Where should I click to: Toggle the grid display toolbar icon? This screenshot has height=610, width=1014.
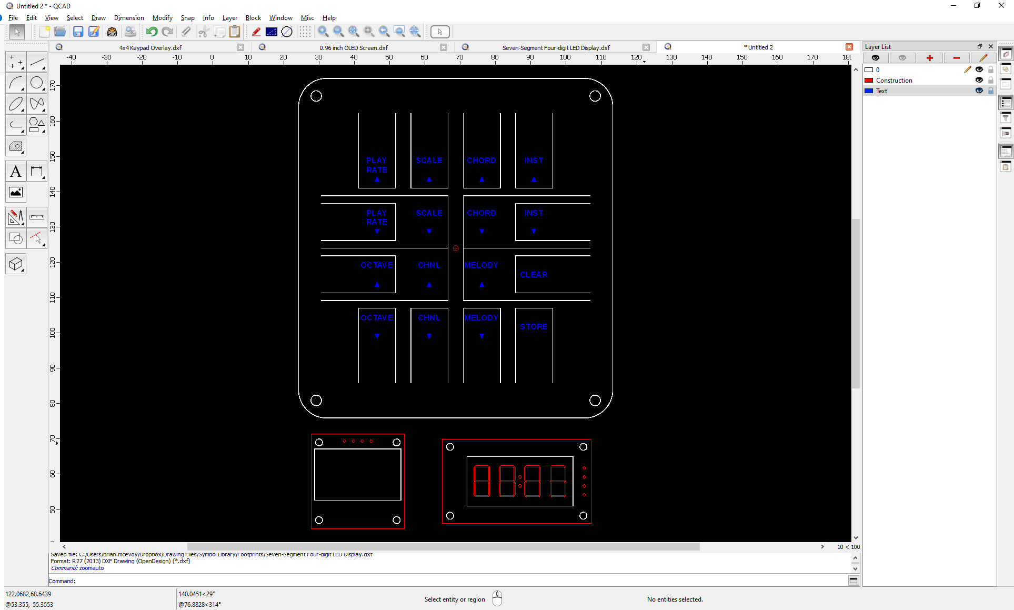pyautogui.click(x=305, y=32)
